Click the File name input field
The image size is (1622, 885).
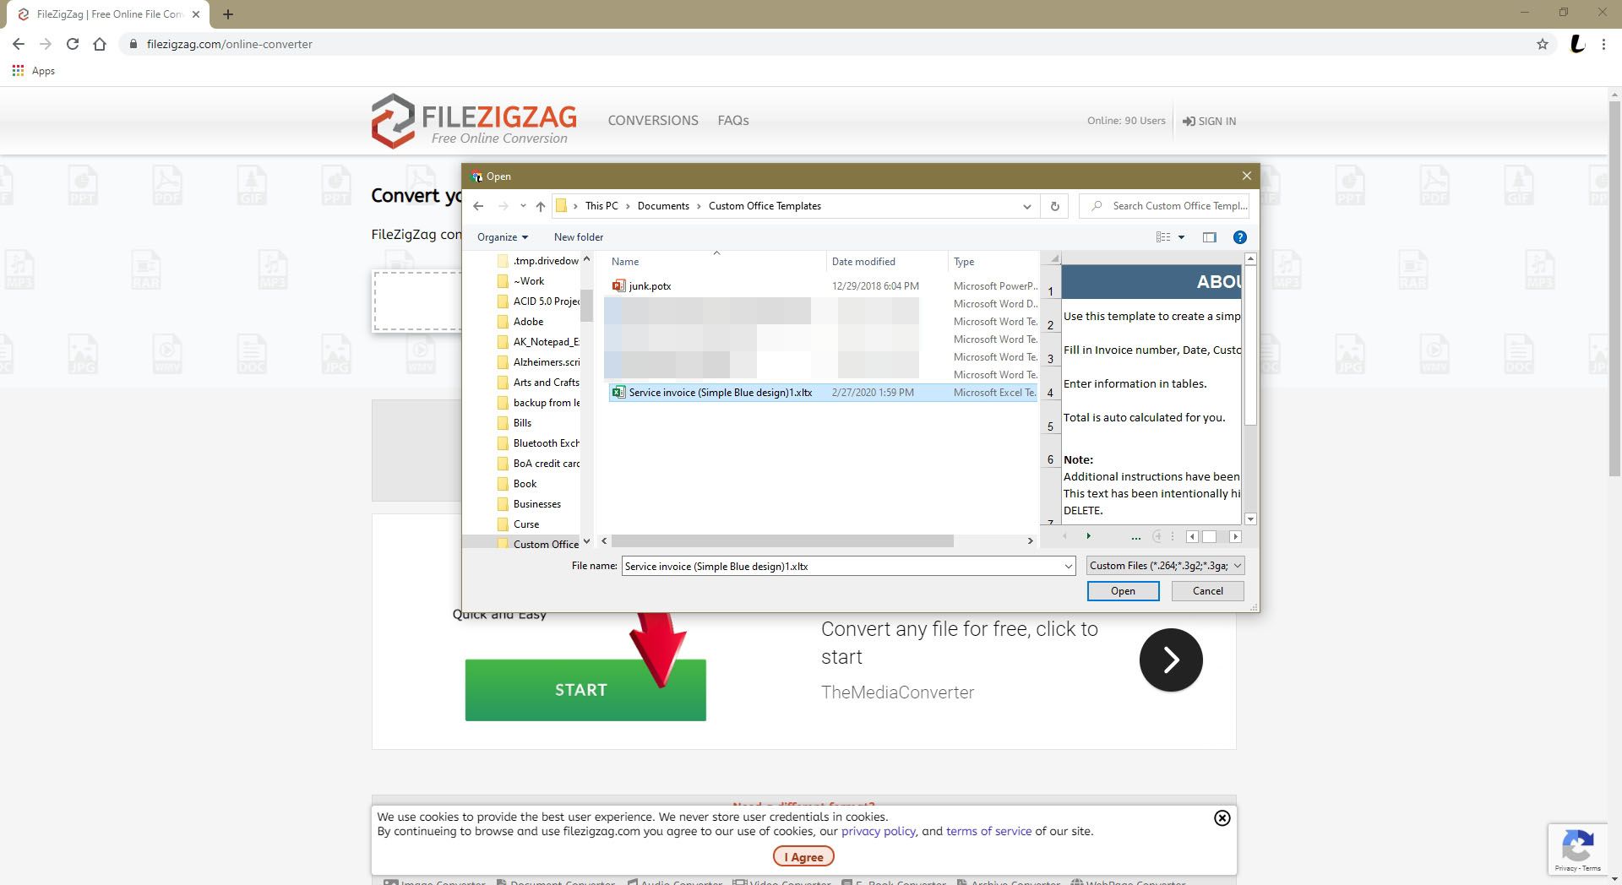843,567
